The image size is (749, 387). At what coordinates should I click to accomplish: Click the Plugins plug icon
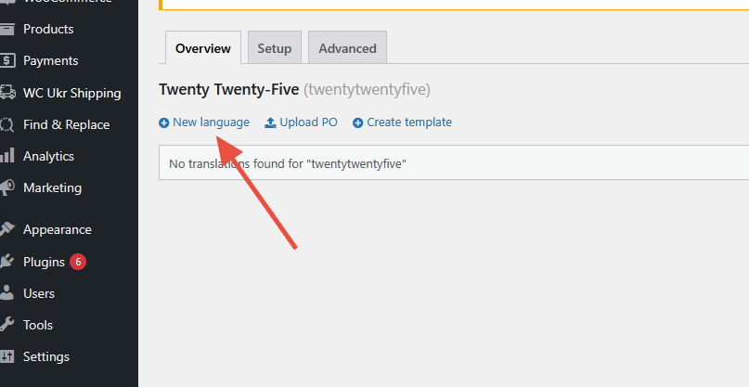click(x=7, y=262)
